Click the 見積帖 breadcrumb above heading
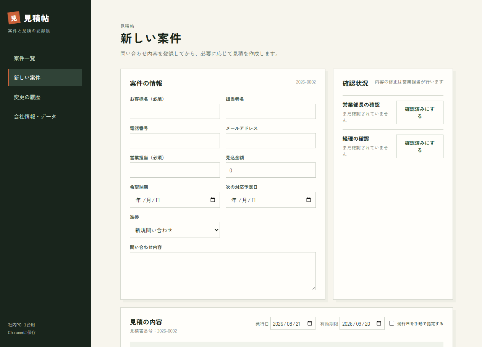Screen dimensions: 482x347 [x=127, y=26]
